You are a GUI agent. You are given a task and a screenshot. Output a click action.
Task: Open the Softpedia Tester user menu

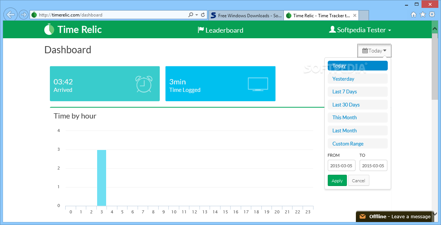(x=360, y=30)
